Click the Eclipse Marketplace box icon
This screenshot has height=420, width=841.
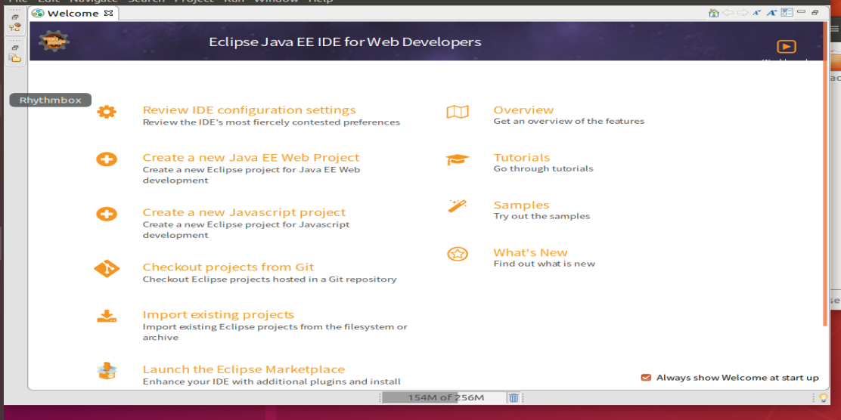coord(107,371)
